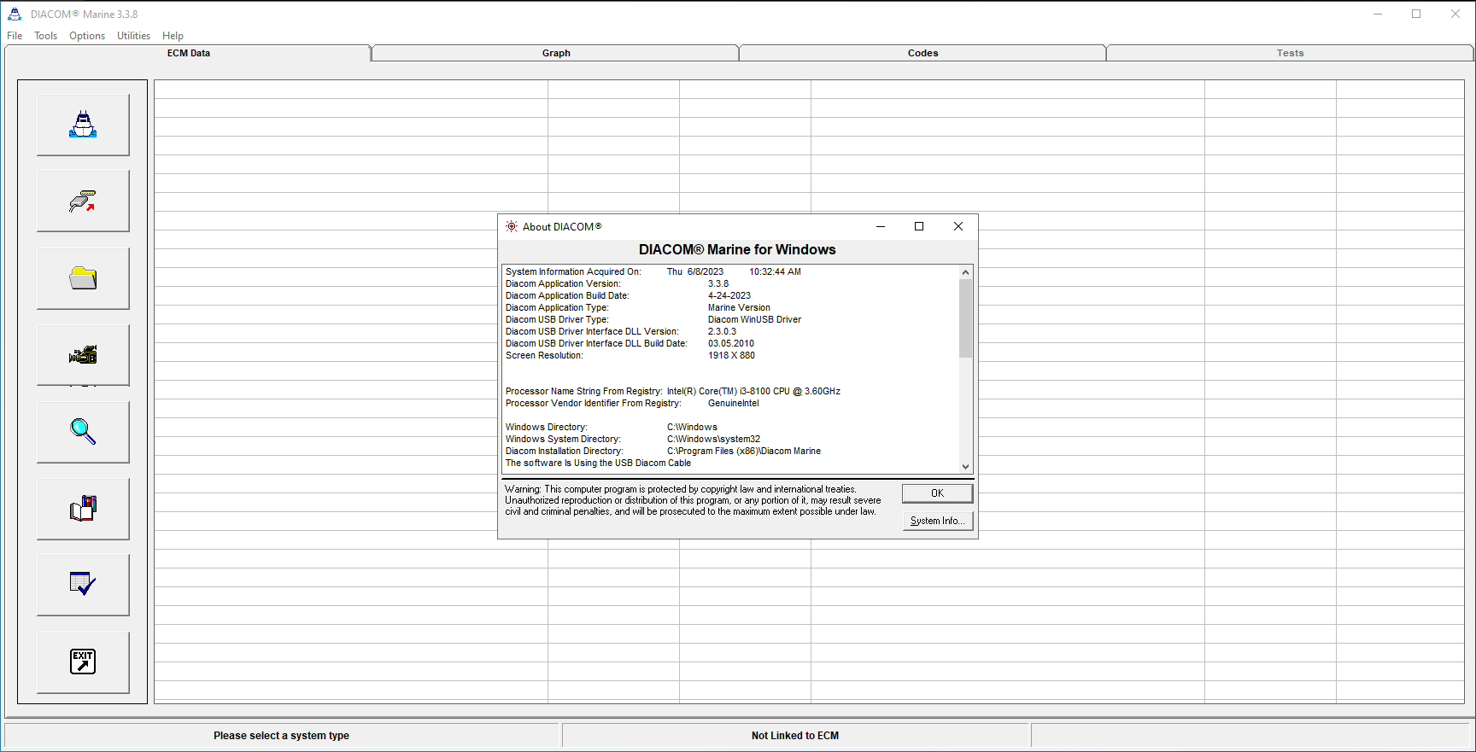Viewport: 1476px width, 752px height.
Task: Click 'C:\Windows\system32' directory value
Action: coord(713,440)
